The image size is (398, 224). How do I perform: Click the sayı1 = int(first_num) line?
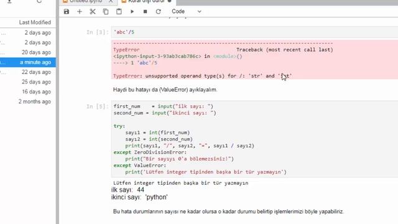(x=157, y=133)
